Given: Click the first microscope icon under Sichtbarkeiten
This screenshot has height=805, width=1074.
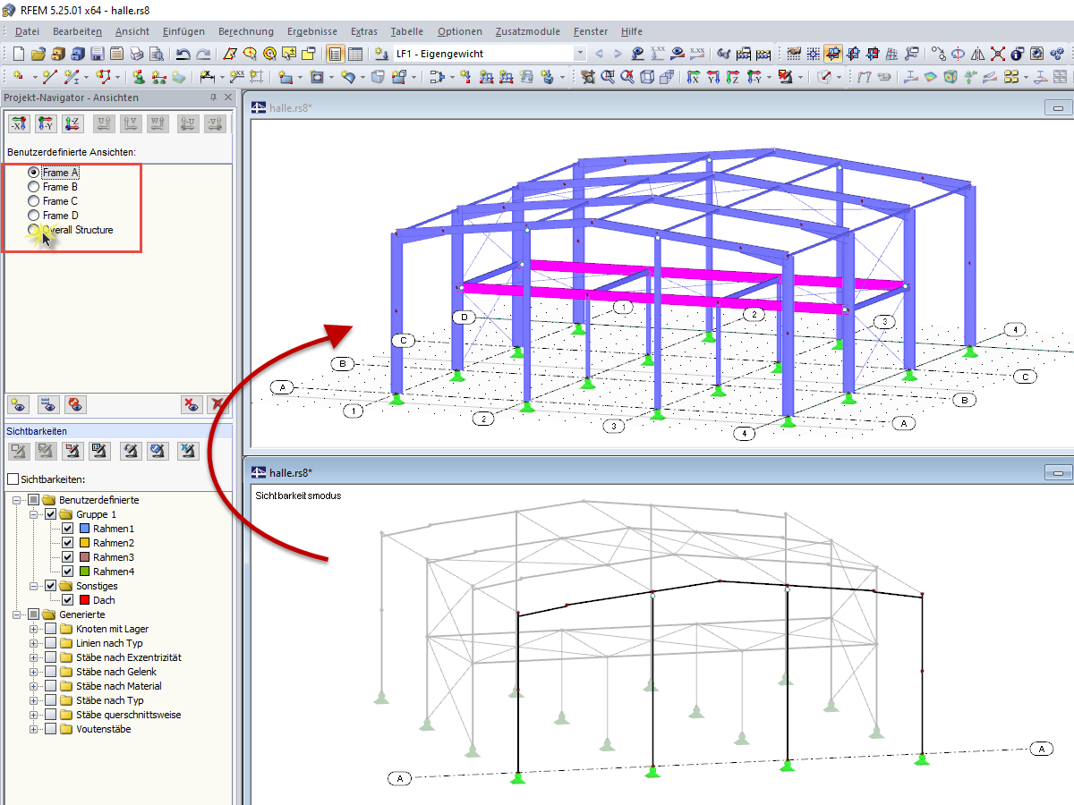Looking at the screenshot, I should pos(20,452).
